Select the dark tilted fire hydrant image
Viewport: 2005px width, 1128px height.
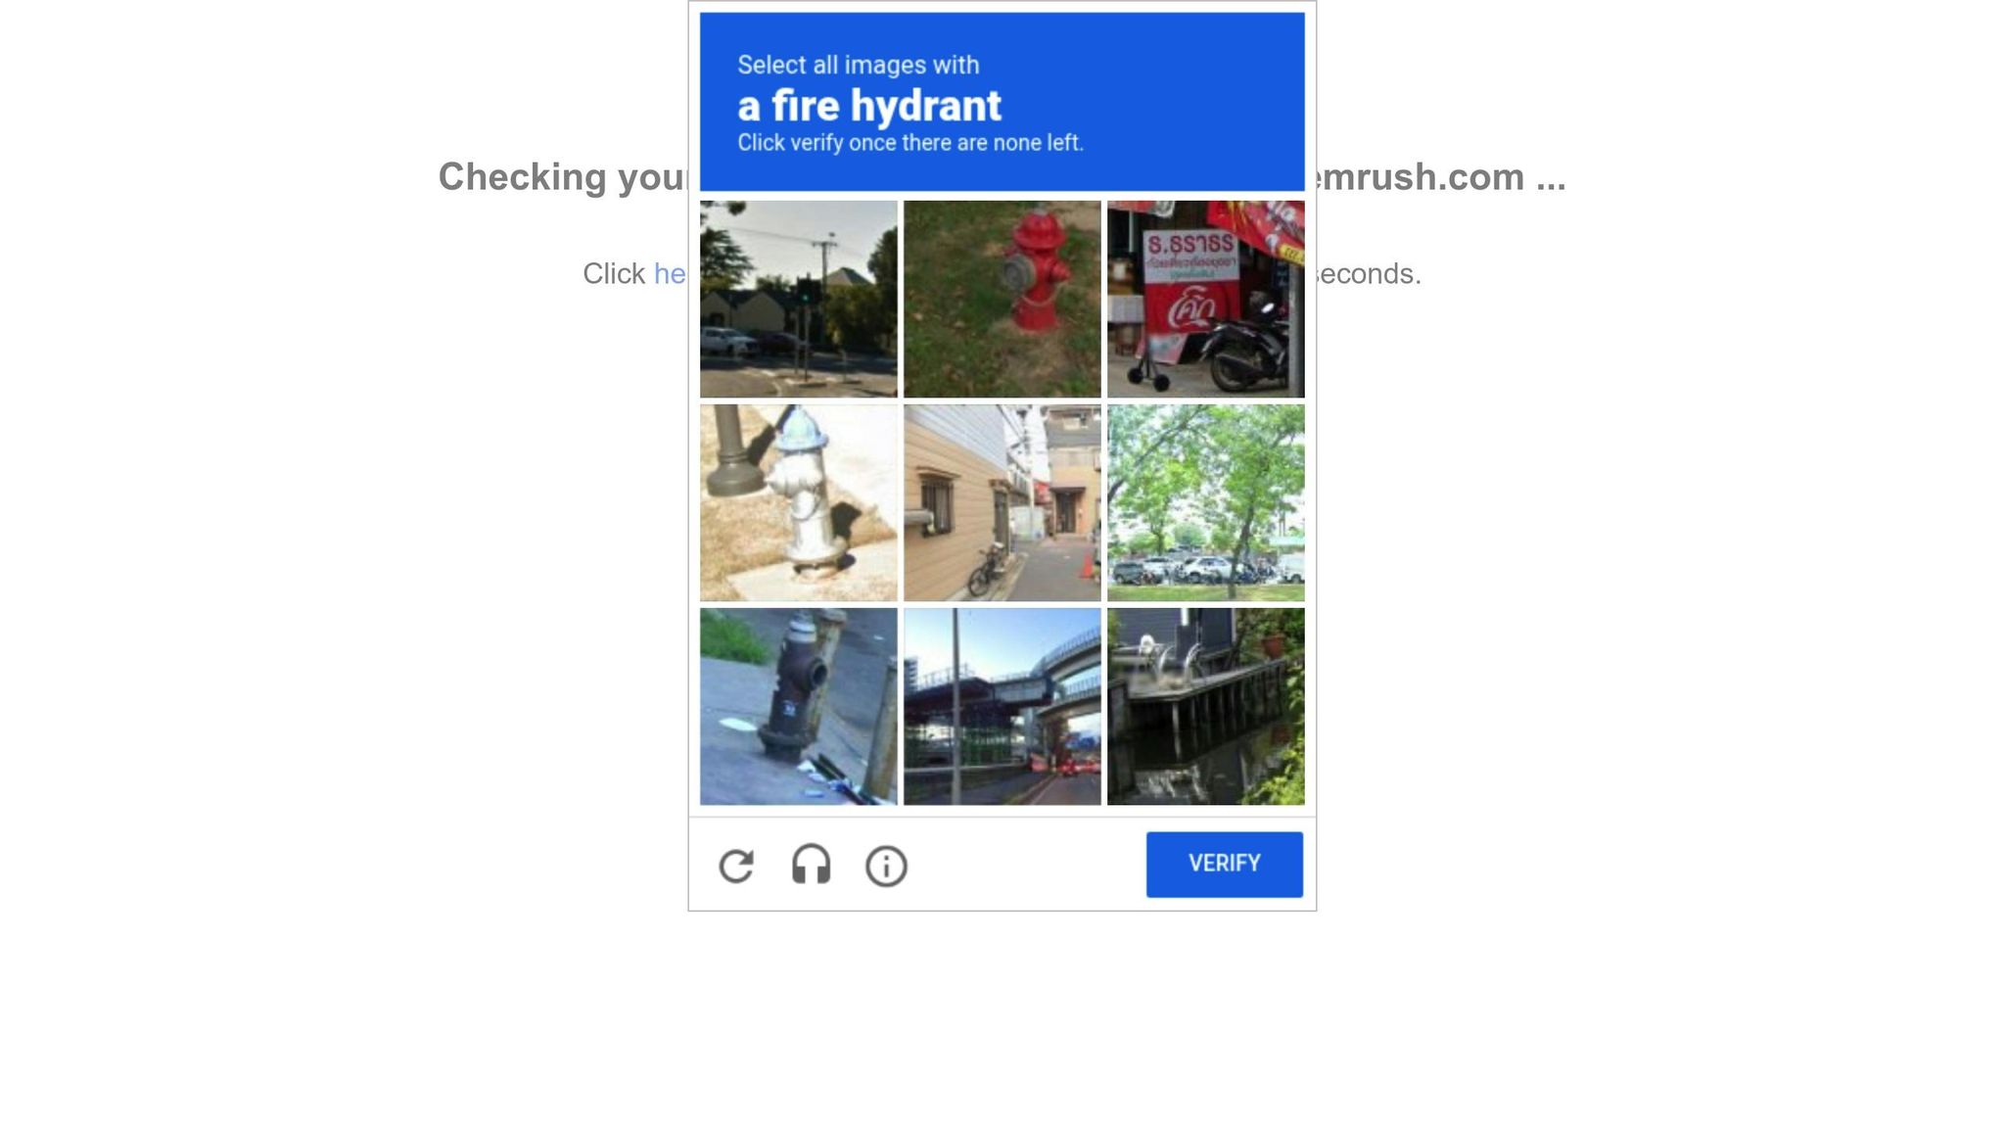pos(798,707)
